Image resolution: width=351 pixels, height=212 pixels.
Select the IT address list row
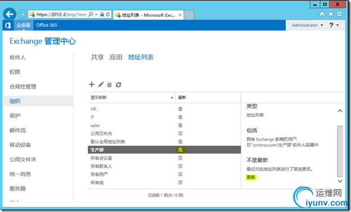pos(164,117)
